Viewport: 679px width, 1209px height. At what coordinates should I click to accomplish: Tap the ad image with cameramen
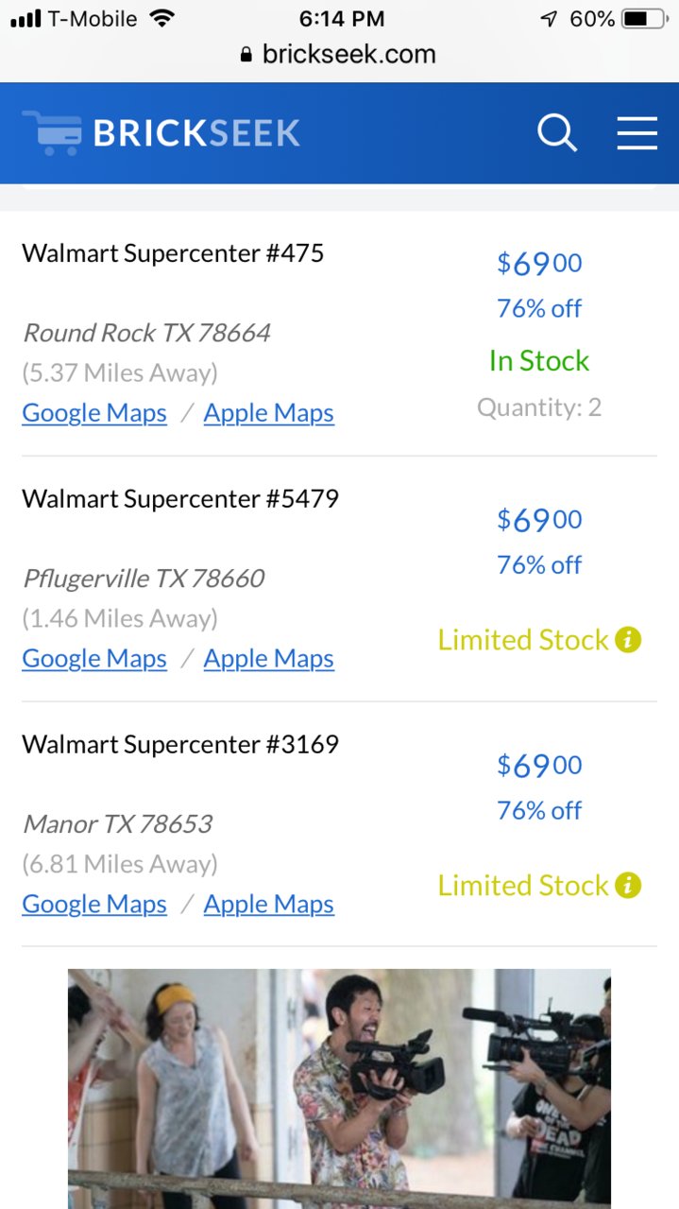coord(339,1088)
